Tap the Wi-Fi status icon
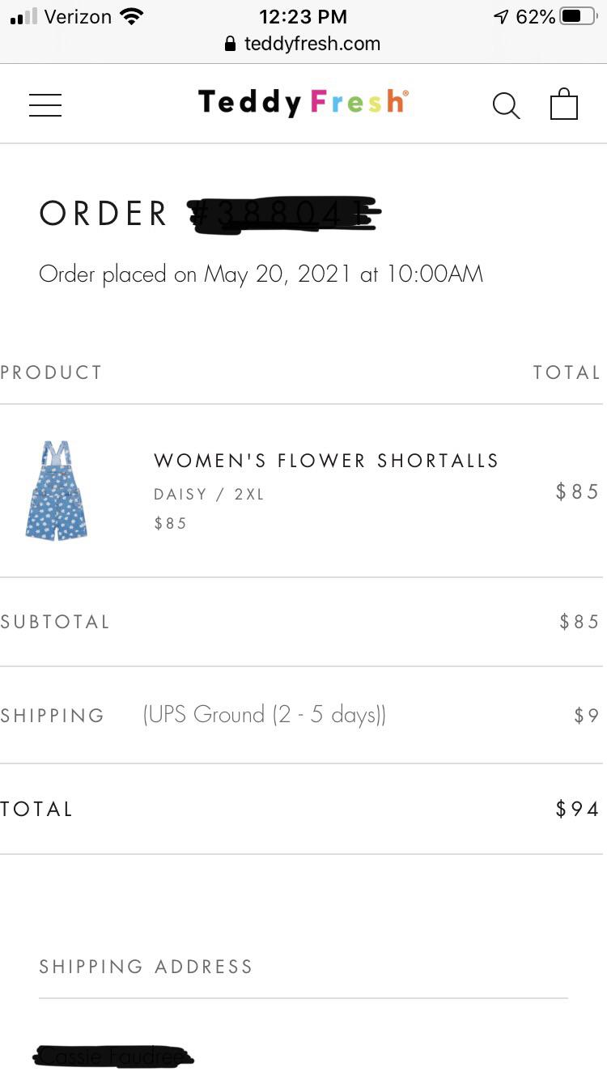 (130, 16)
